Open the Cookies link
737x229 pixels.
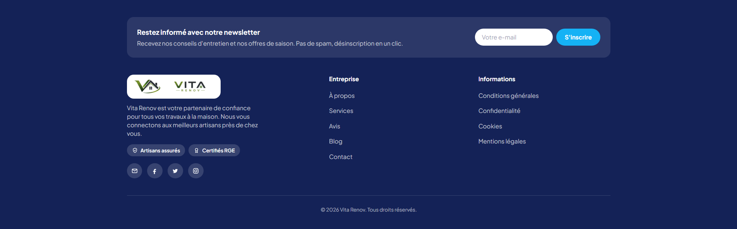click(x=490, y=126)
